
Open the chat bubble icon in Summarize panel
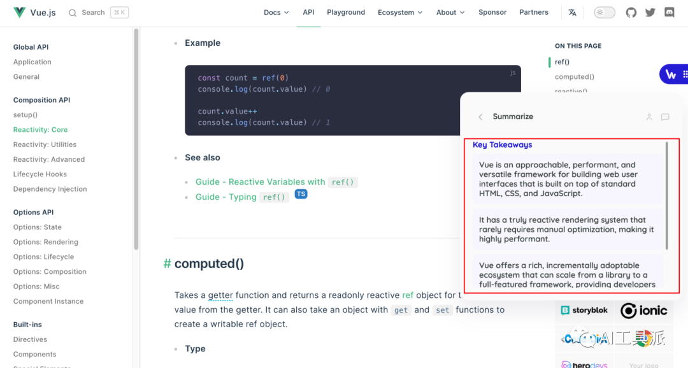click(x=665, y=117)
